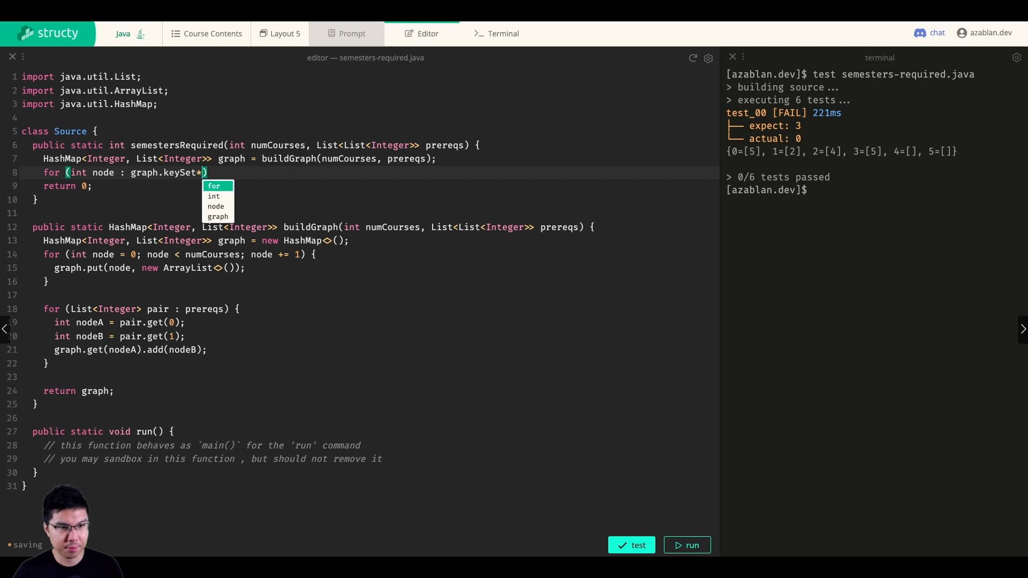Viewport: 1028px width, 578px height.
Task: Open the Discord chat
Action: [x=929, y=33]
